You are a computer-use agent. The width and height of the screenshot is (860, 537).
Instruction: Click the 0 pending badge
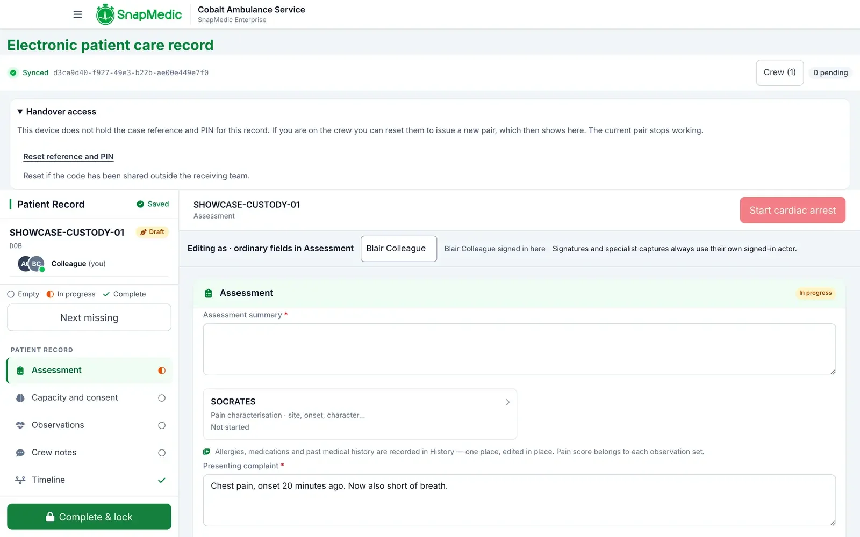coord(830,72)
